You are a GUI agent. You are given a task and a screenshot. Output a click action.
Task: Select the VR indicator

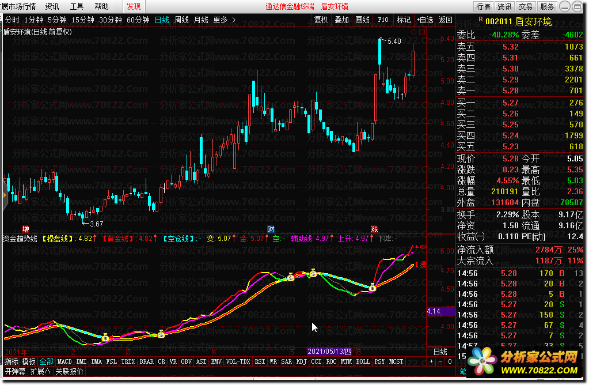[173, 361]
